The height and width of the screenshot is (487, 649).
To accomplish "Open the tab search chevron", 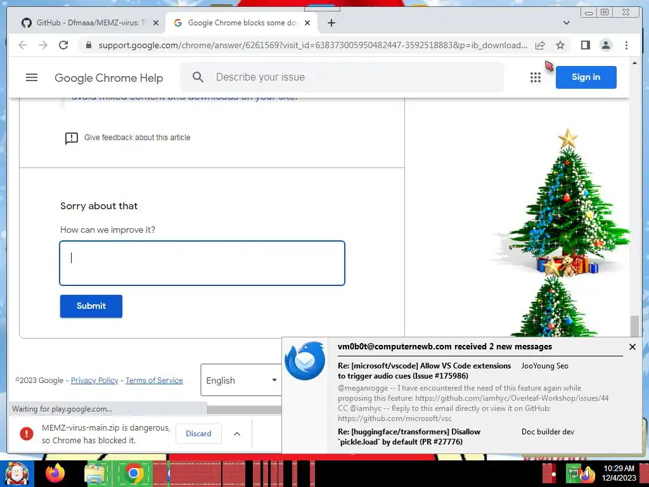I will [x=567, y=23].
